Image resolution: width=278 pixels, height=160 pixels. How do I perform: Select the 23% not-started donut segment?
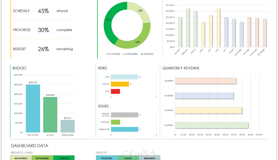[x=139, y=11]
